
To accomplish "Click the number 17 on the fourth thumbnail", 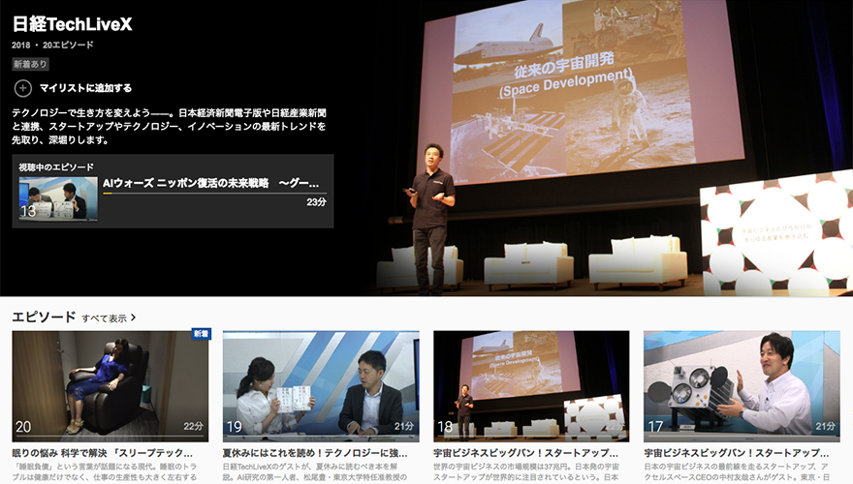I will pos(655,427).
